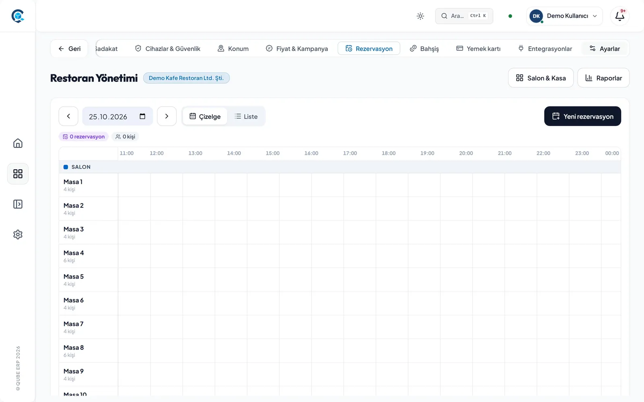Open the Bahşiş tab
The height and width of the screenshot is (402, 644).
pos(424,49)
